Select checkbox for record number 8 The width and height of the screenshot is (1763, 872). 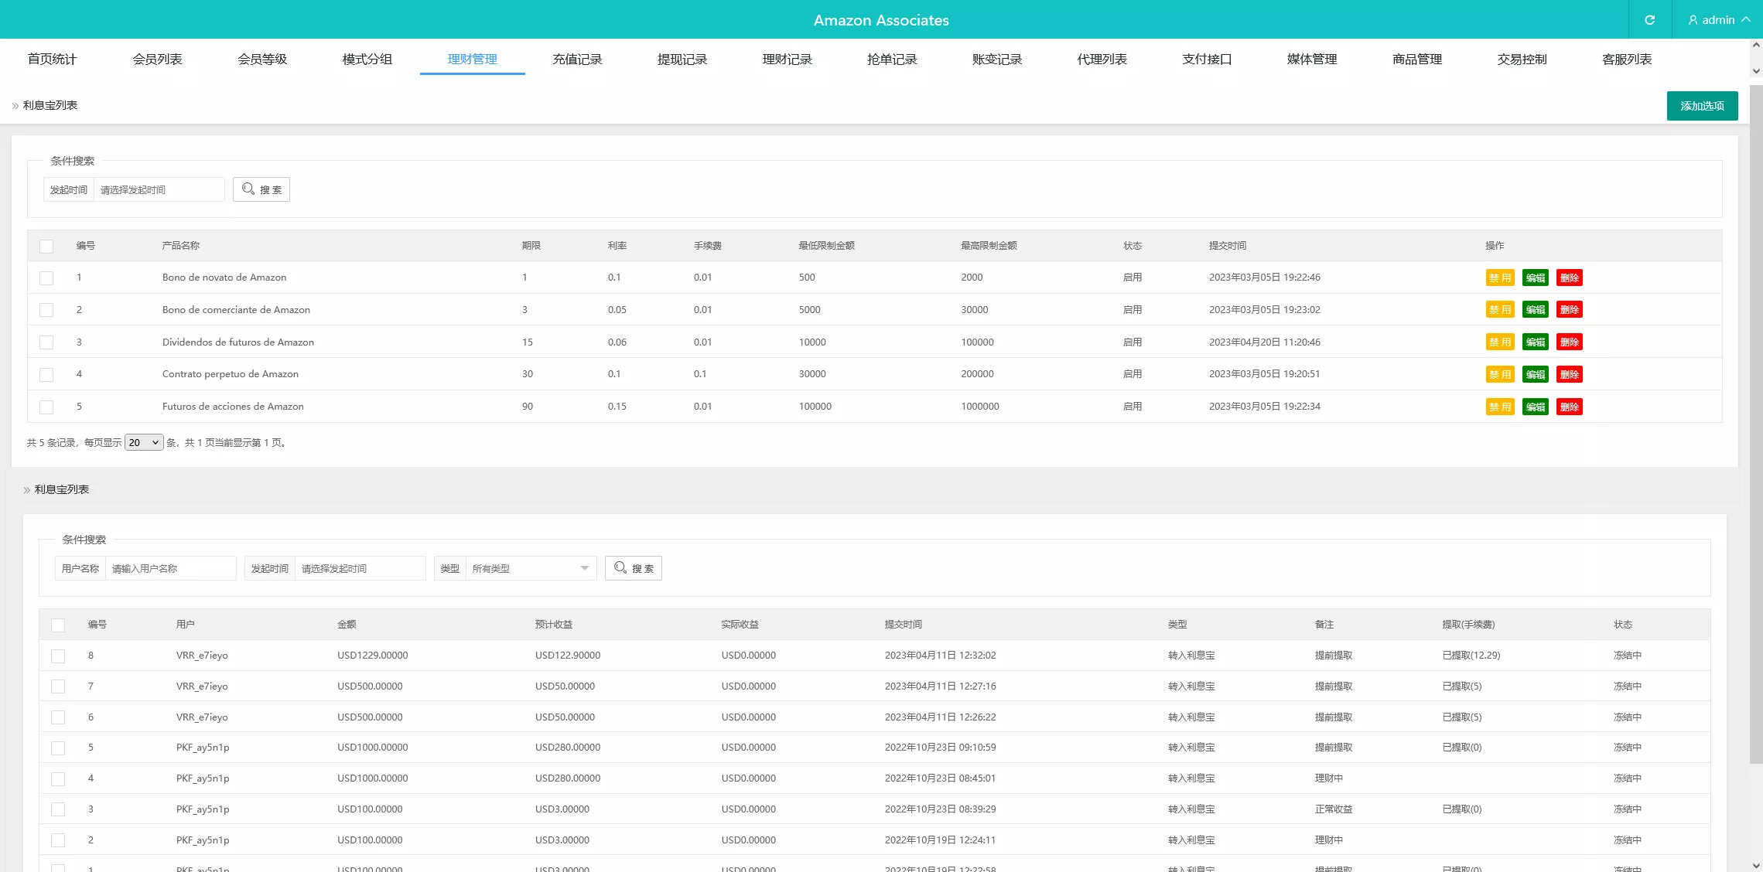click(x=58, y=656)
